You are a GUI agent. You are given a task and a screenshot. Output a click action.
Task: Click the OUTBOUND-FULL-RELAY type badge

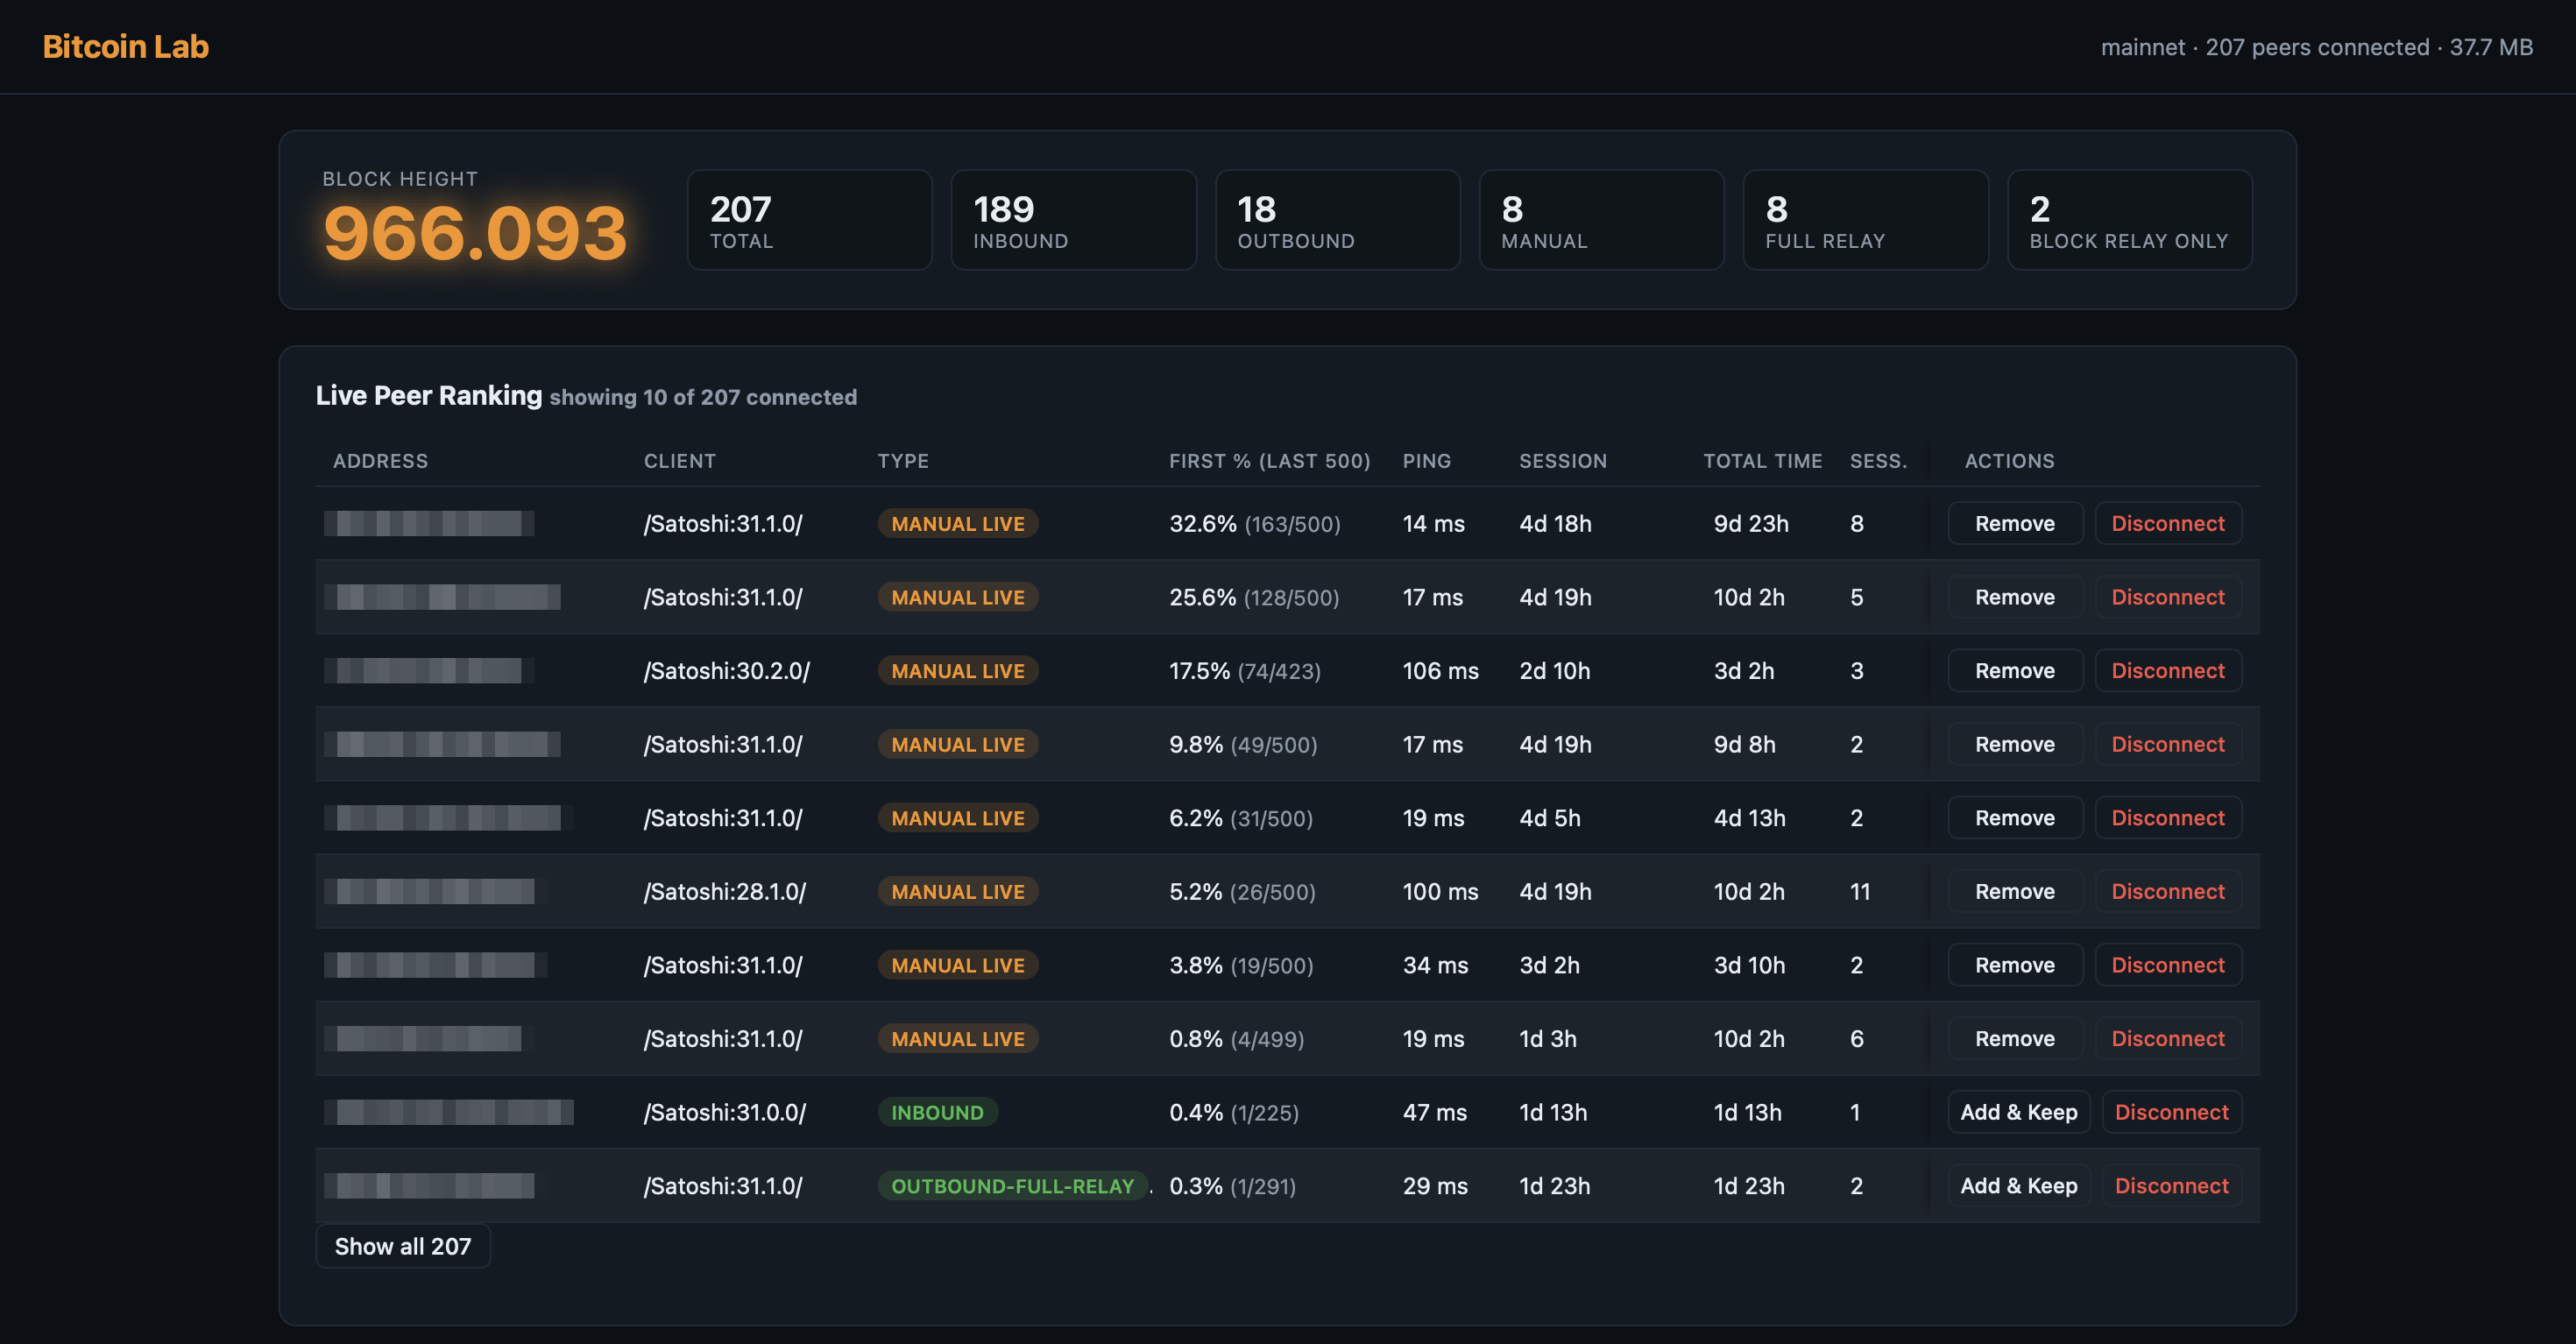pos(1013,1186)
